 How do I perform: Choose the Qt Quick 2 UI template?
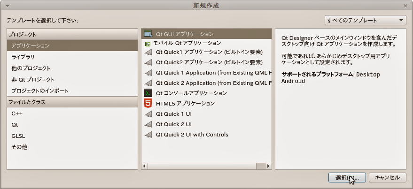coord(207,124)
